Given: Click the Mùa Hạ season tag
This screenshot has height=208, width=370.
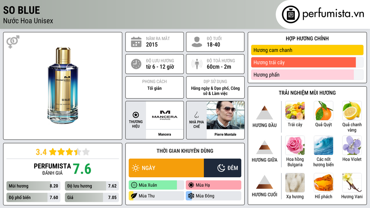Looking at the screenshot, I should coord(213,185).
